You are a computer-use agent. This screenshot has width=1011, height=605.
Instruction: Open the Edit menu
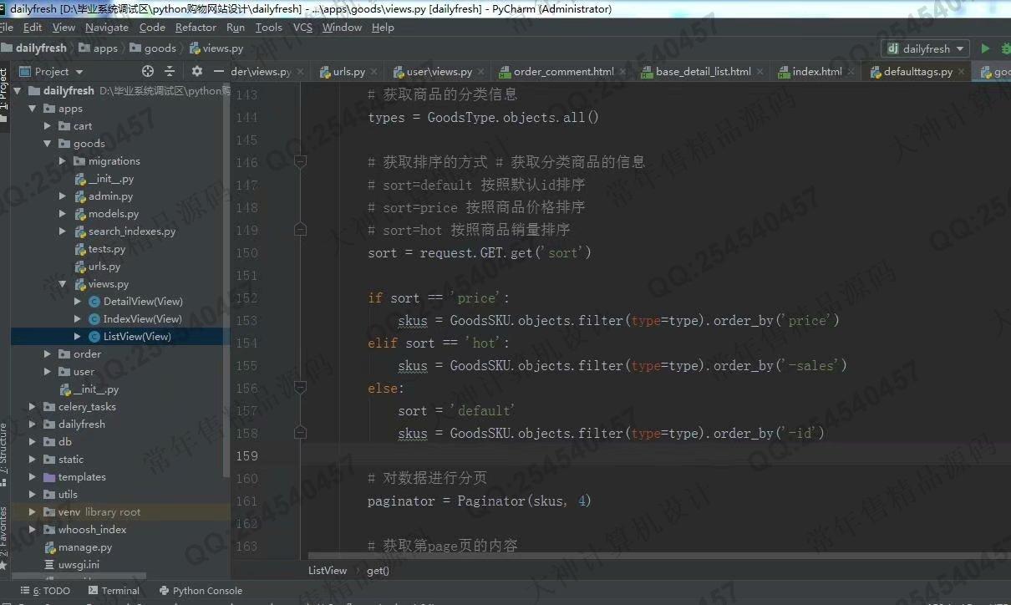(33, 28)
